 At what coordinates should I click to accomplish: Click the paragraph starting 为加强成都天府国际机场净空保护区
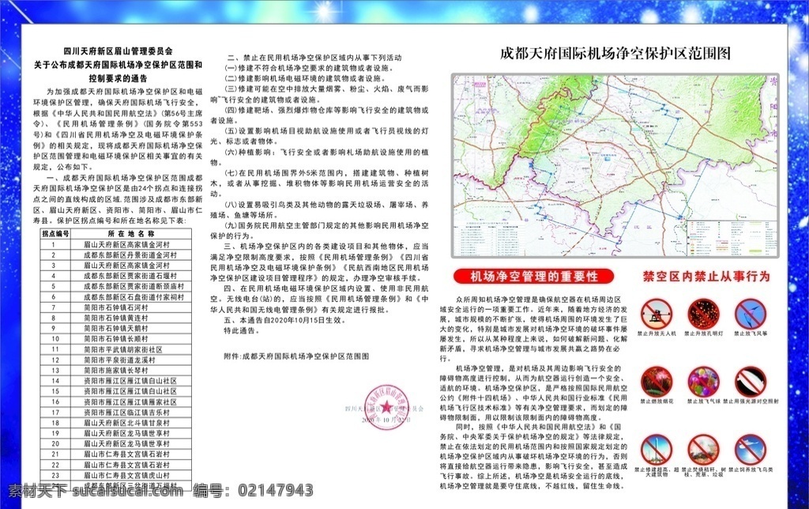[x=119, y=129]
